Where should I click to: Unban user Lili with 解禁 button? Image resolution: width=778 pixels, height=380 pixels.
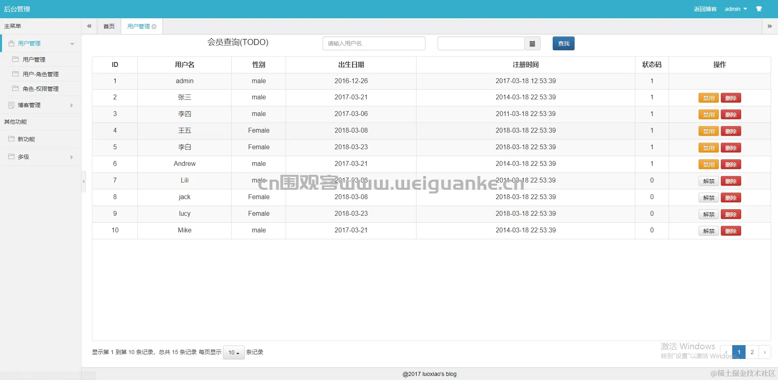(709, 181)
